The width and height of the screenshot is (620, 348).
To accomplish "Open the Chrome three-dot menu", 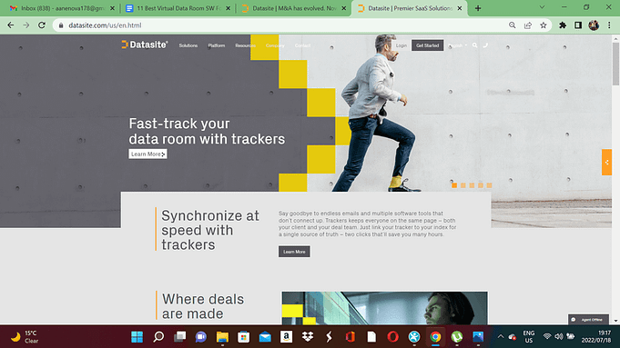I will (609, 25).
